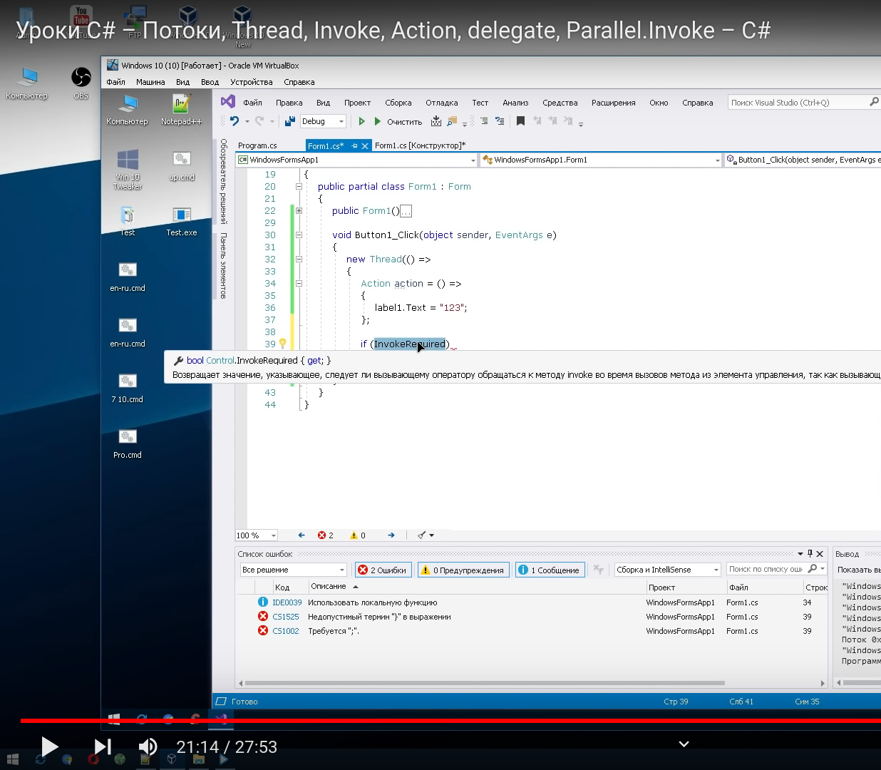
Task: Sort the error list by the Описание column
Action: coord(329,586)
